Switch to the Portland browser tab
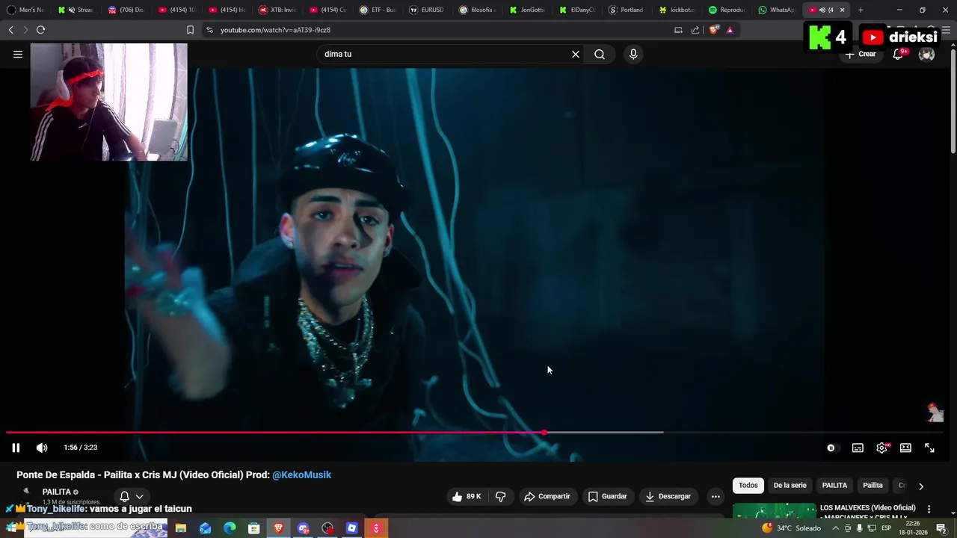Screen dimensions: 957x538 pyautogui.click(x=627, y=10)
